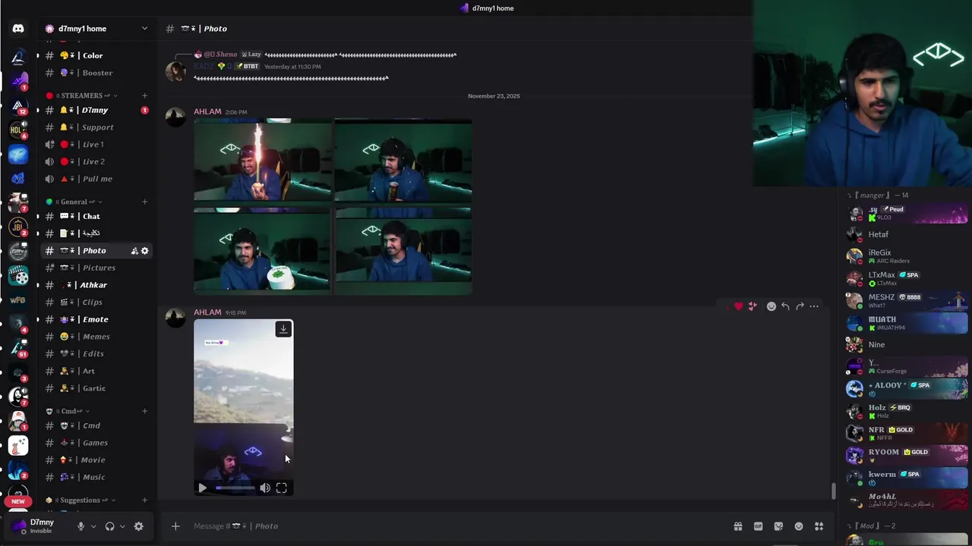
Task: Click AHLAM username on 2:06 PM message
Action: click(207, 111)
